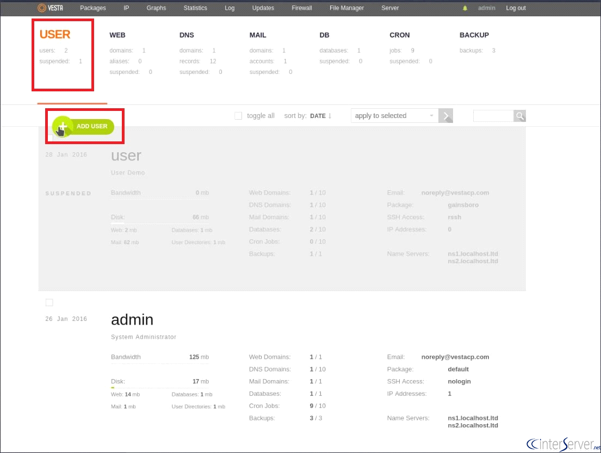Click the apply-to-selected arrow button

[446, 116]
